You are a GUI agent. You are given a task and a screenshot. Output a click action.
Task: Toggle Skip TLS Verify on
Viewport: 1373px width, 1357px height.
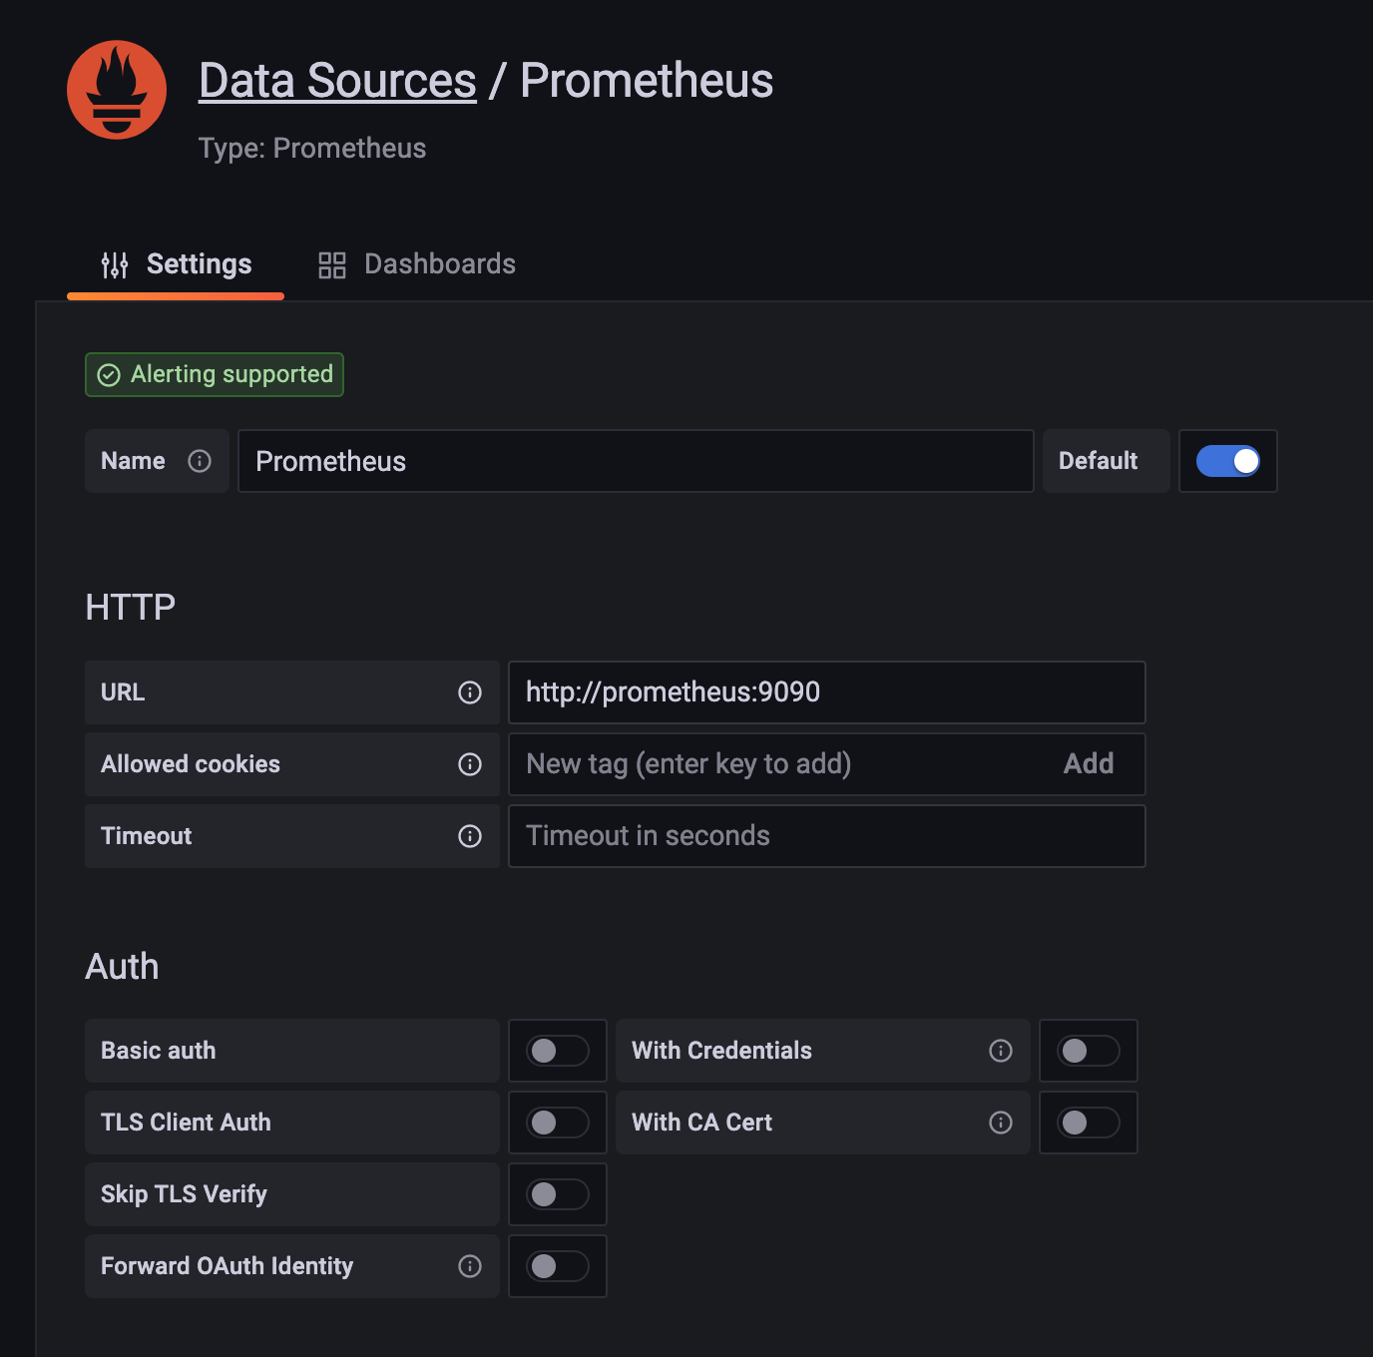558,1194
